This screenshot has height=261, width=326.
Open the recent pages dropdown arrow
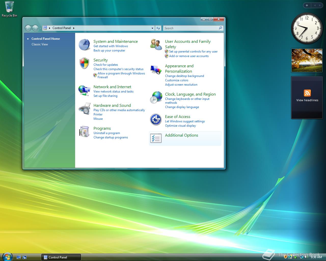(x=40, y=28)
